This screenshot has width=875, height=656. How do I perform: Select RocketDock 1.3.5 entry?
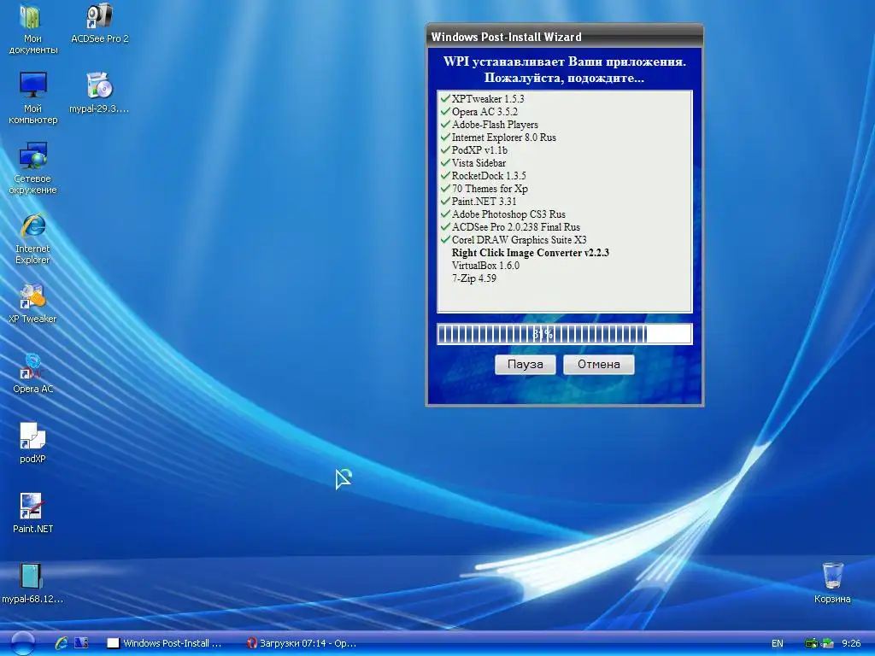point(489,176)
